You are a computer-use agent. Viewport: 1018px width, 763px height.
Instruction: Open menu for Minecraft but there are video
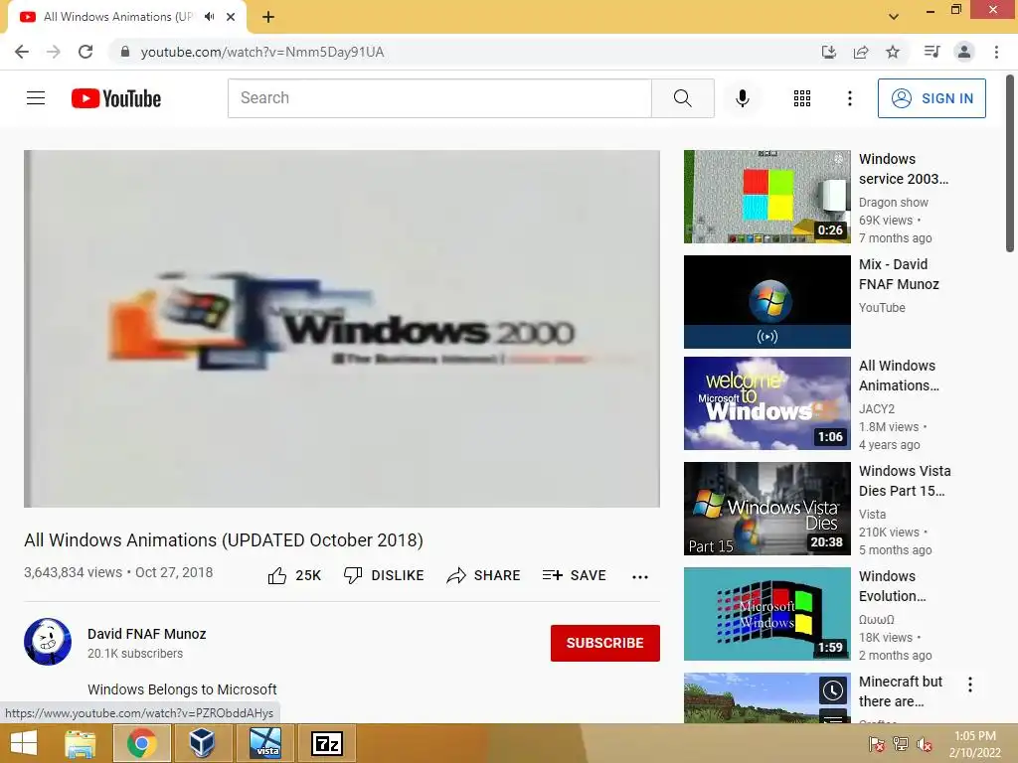[970, 685]
